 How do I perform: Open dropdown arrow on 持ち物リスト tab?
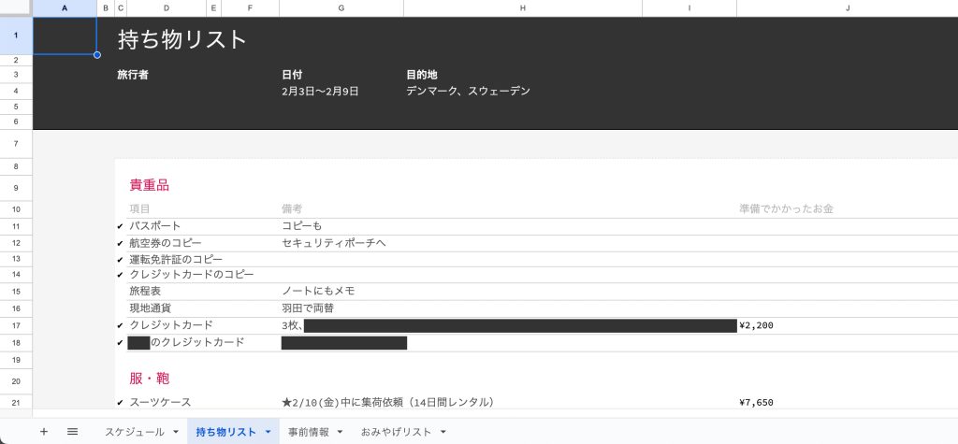(x=268, y=432)
